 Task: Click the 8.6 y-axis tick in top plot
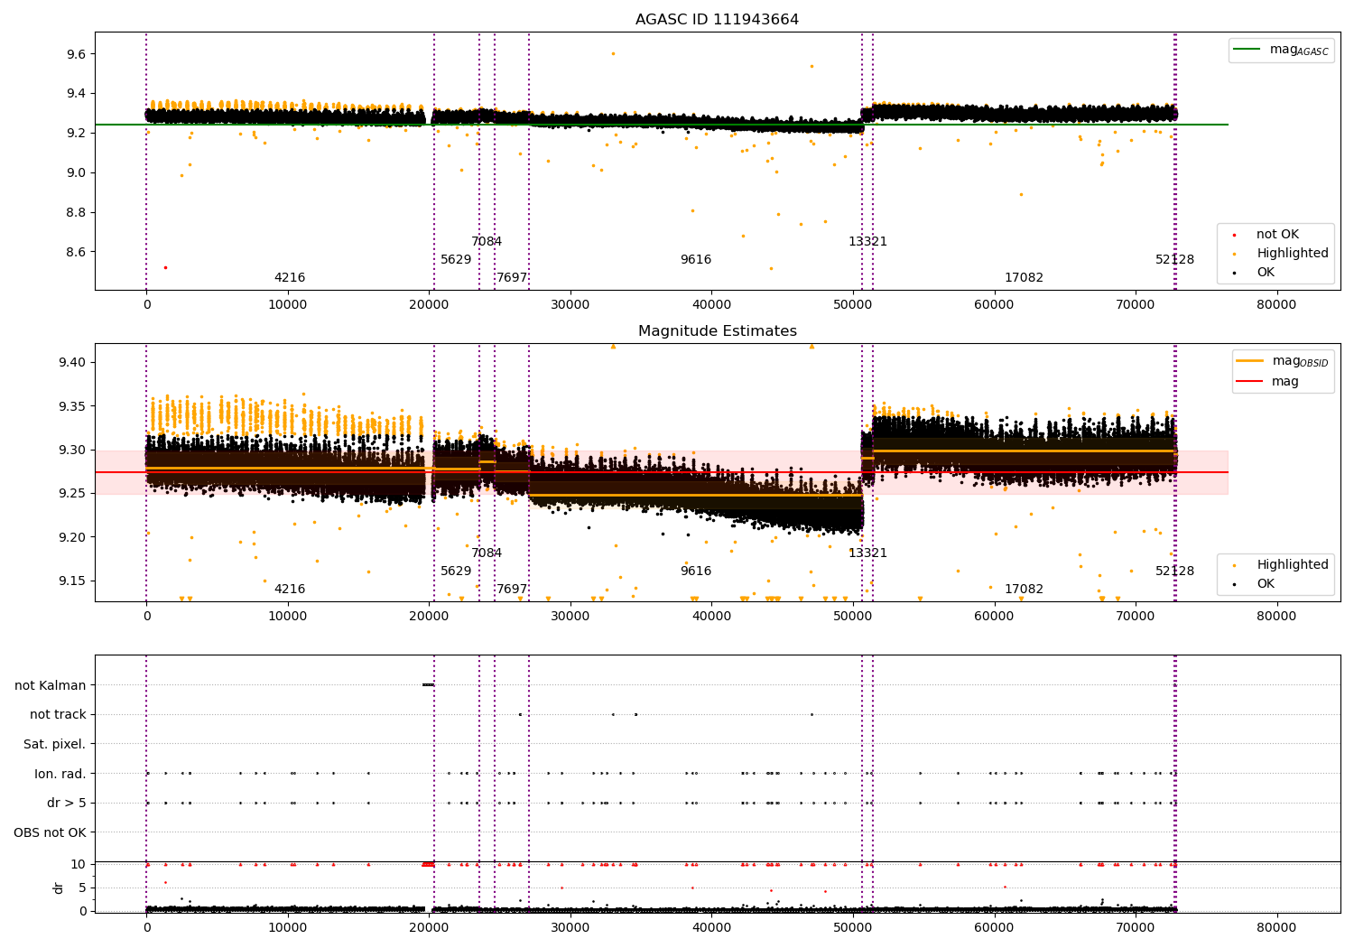[x=76, y=252]
